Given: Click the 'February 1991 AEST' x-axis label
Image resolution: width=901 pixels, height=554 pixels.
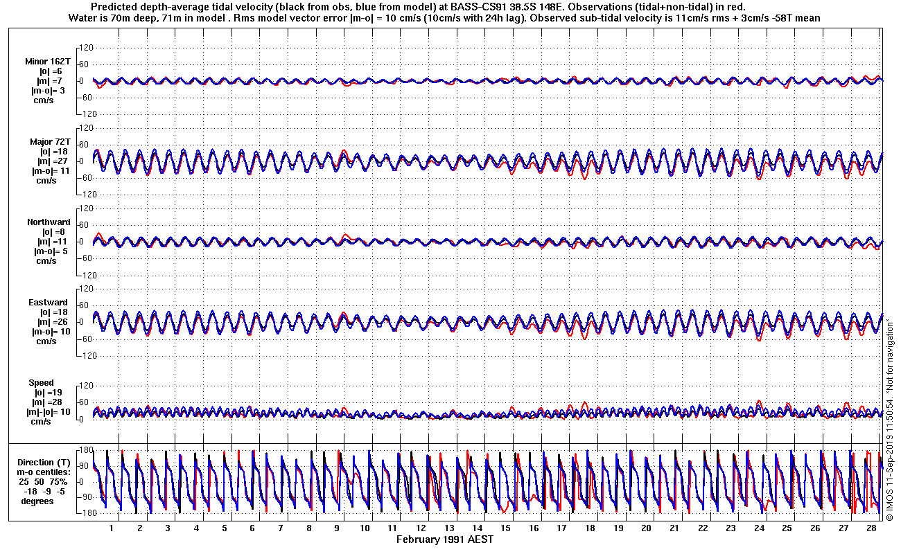Looking at the screenshot, I should pyautogui.click(x=444, y=539).
